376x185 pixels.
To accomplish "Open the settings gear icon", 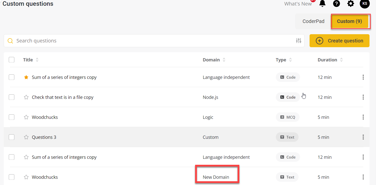I will click(x=351, y=3).
